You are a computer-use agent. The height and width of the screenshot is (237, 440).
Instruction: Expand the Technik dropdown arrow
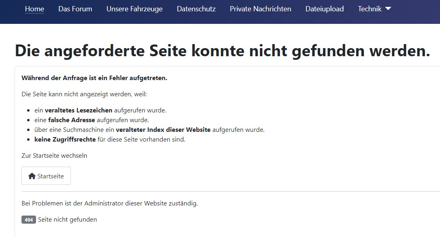[x=388, y=8]
